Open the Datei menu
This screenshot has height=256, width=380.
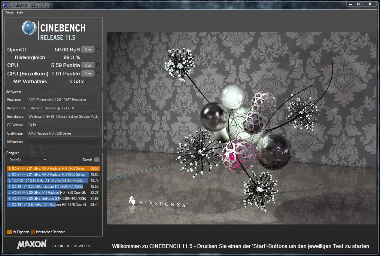[x=9, y=13]
